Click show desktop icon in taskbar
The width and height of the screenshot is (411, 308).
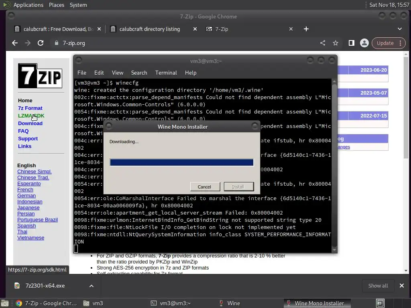tap(380, 303)
